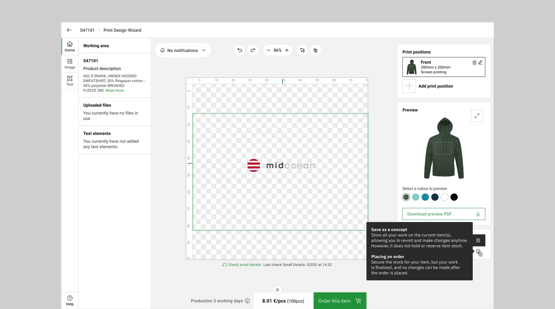Open the Help panel

point(70,301)
